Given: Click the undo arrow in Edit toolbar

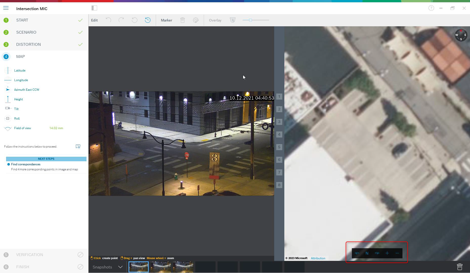Looking at the screenshot, I should click(108, 20).
